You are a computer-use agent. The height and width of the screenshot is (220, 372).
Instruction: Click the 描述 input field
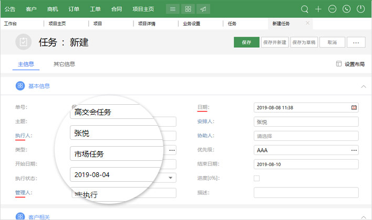pyautogui.click(x=306, y=193)
